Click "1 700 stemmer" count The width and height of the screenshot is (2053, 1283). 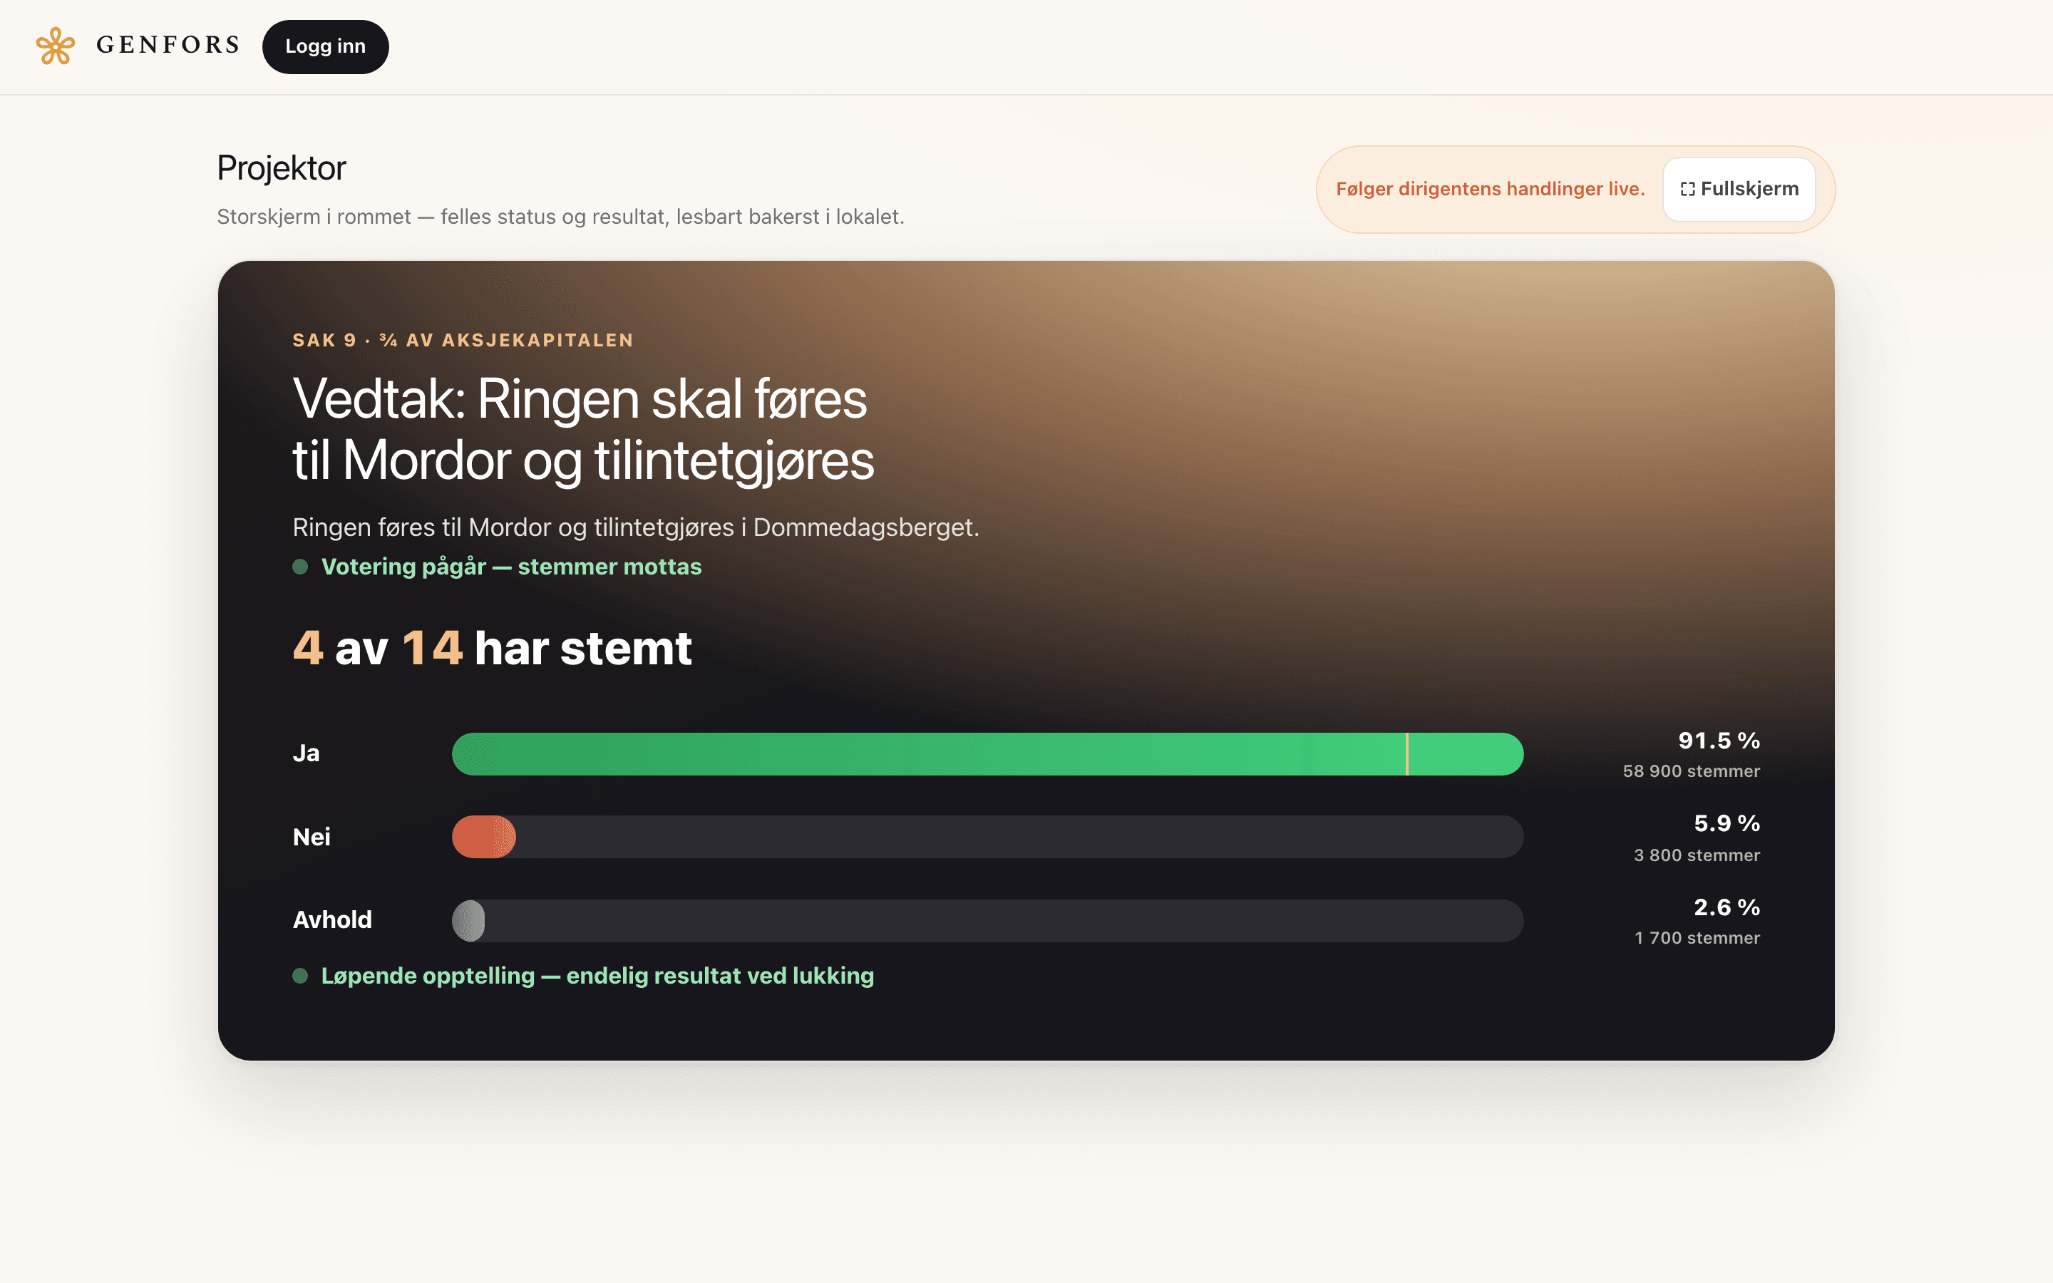(x=1697, y=937)
